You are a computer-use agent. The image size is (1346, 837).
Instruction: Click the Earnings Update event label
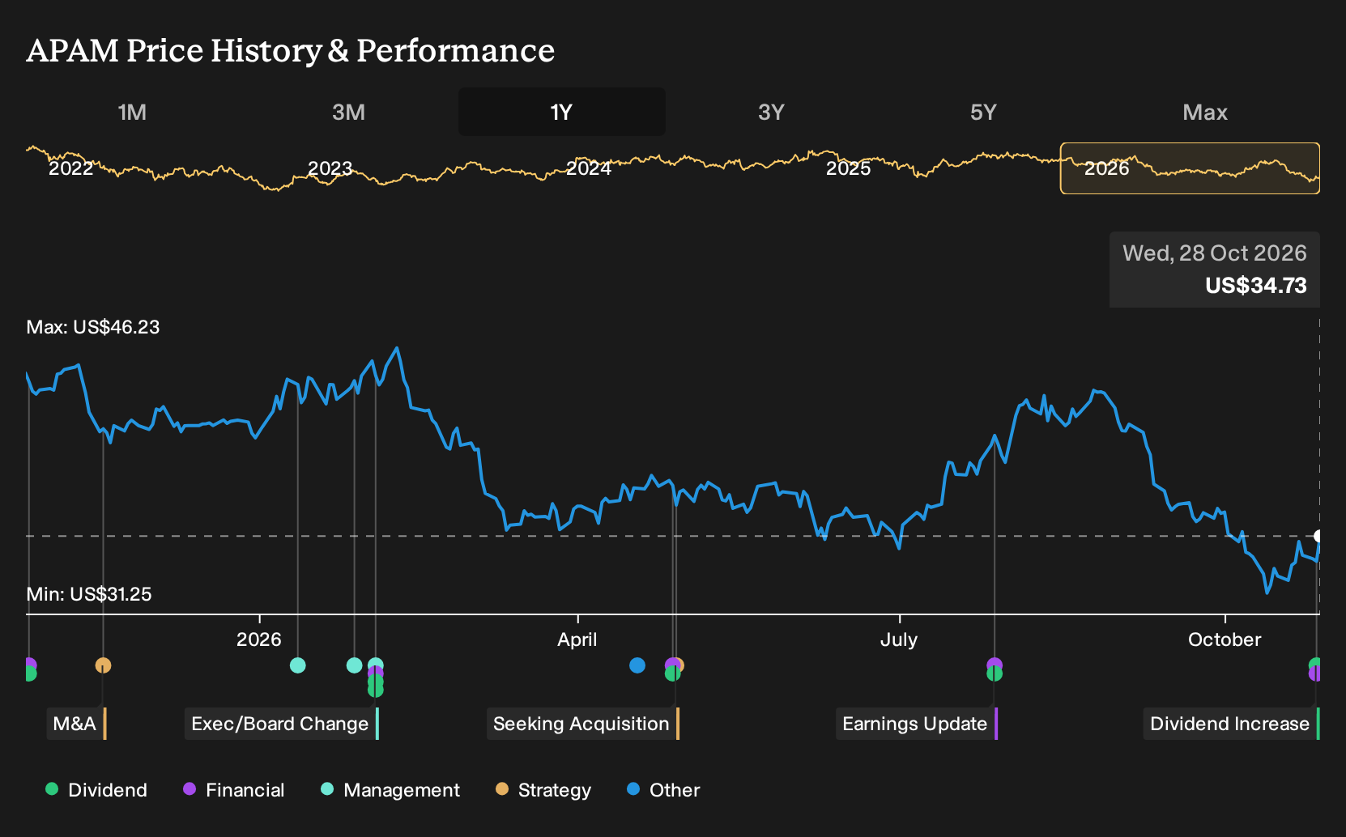(916, 724)
